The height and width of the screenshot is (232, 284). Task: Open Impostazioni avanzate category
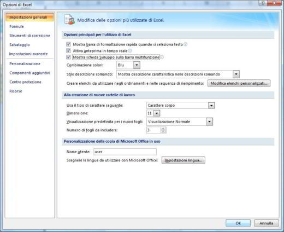point(28,54)
